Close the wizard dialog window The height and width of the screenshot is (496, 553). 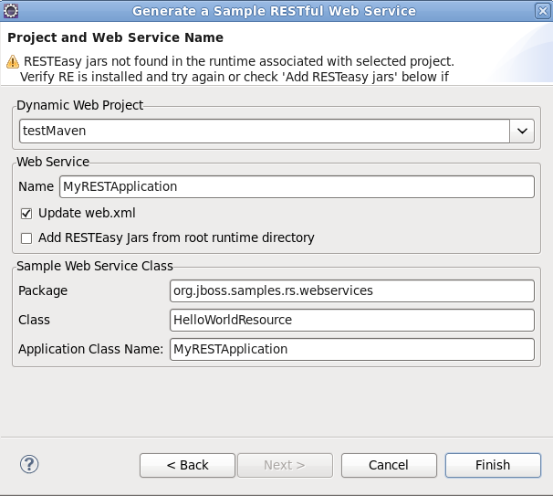pos(540,11)
